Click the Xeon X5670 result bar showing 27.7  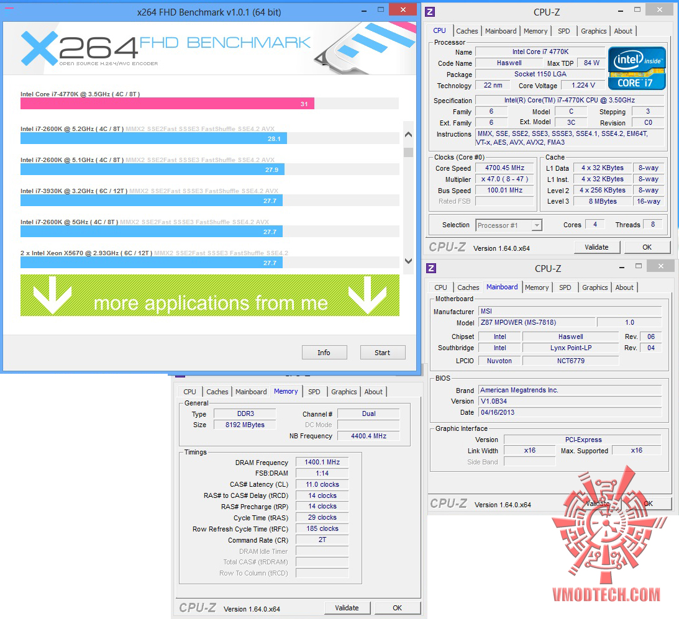click(x=151, y=263)
